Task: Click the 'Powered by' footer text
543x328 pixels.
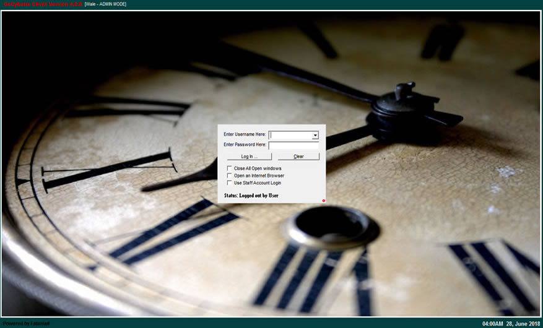Action: point(26,324)
